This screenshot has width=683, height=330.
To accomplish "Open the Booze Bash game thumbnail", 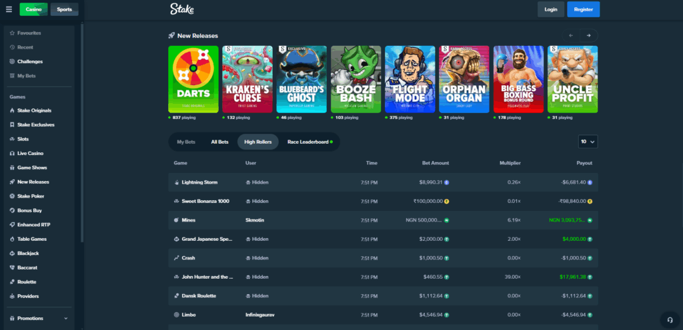I will click(356, 79).
